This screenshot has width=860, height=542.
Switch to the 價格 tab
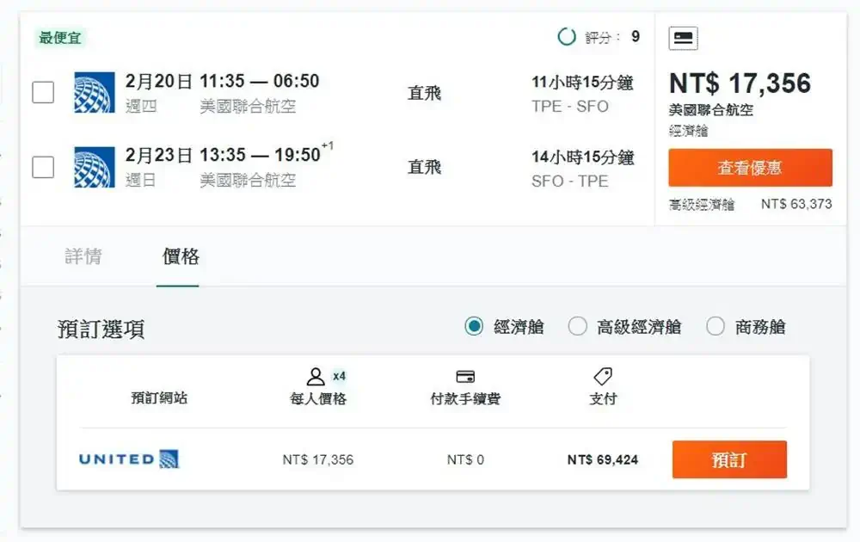(181, 256)
